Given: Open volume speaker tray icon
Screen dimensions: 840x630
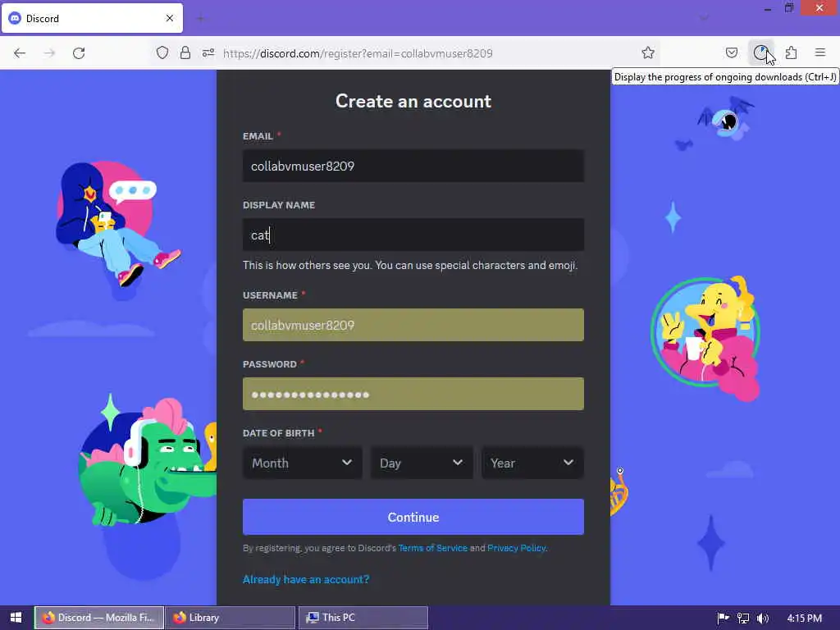Looking at the screenshot, I should (763, 619).
